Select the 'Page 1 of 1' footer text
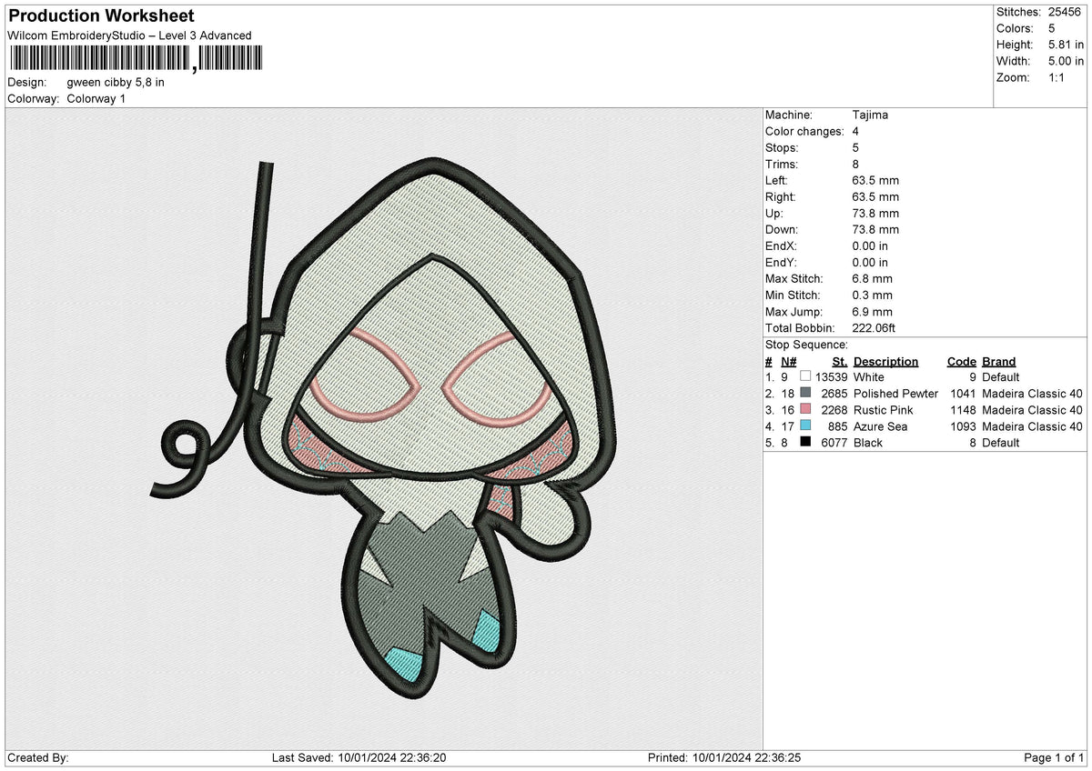This screenshot has height=771, width=1092. click(x=1054, y=757)
